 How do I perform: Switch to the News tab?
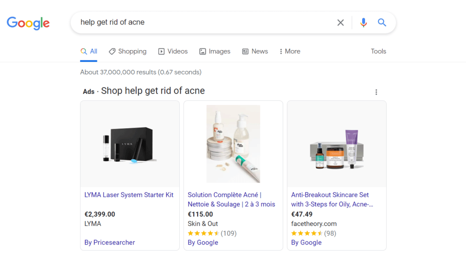pos(255,51)
